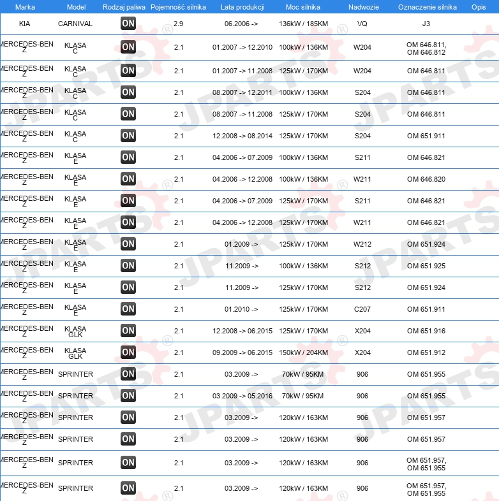Image resolution: width=499 pixels, height=501 pixels.
Task: Click the 03.2009 -> 05.2016 date cell
Action: pyautogui.click(x=242, y=396)
